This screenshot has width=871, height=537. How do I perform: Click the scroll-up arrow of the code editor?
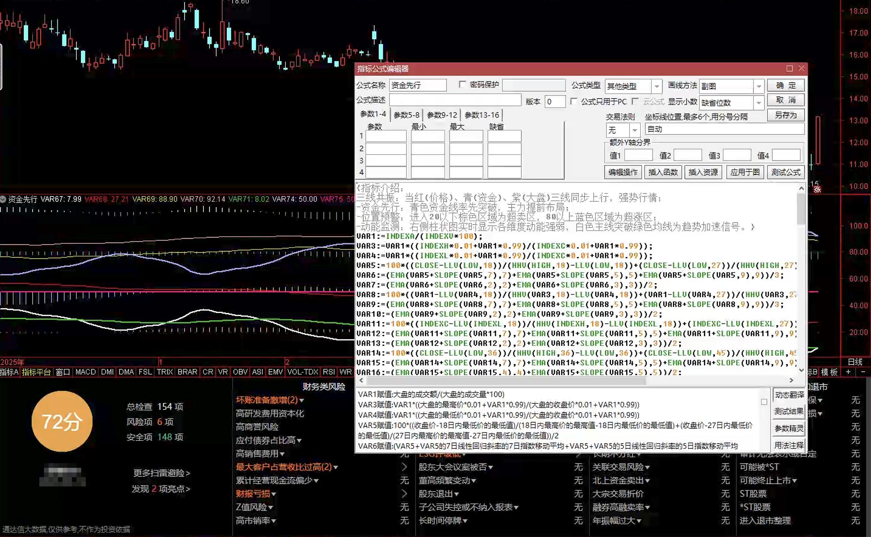(801, 188)
